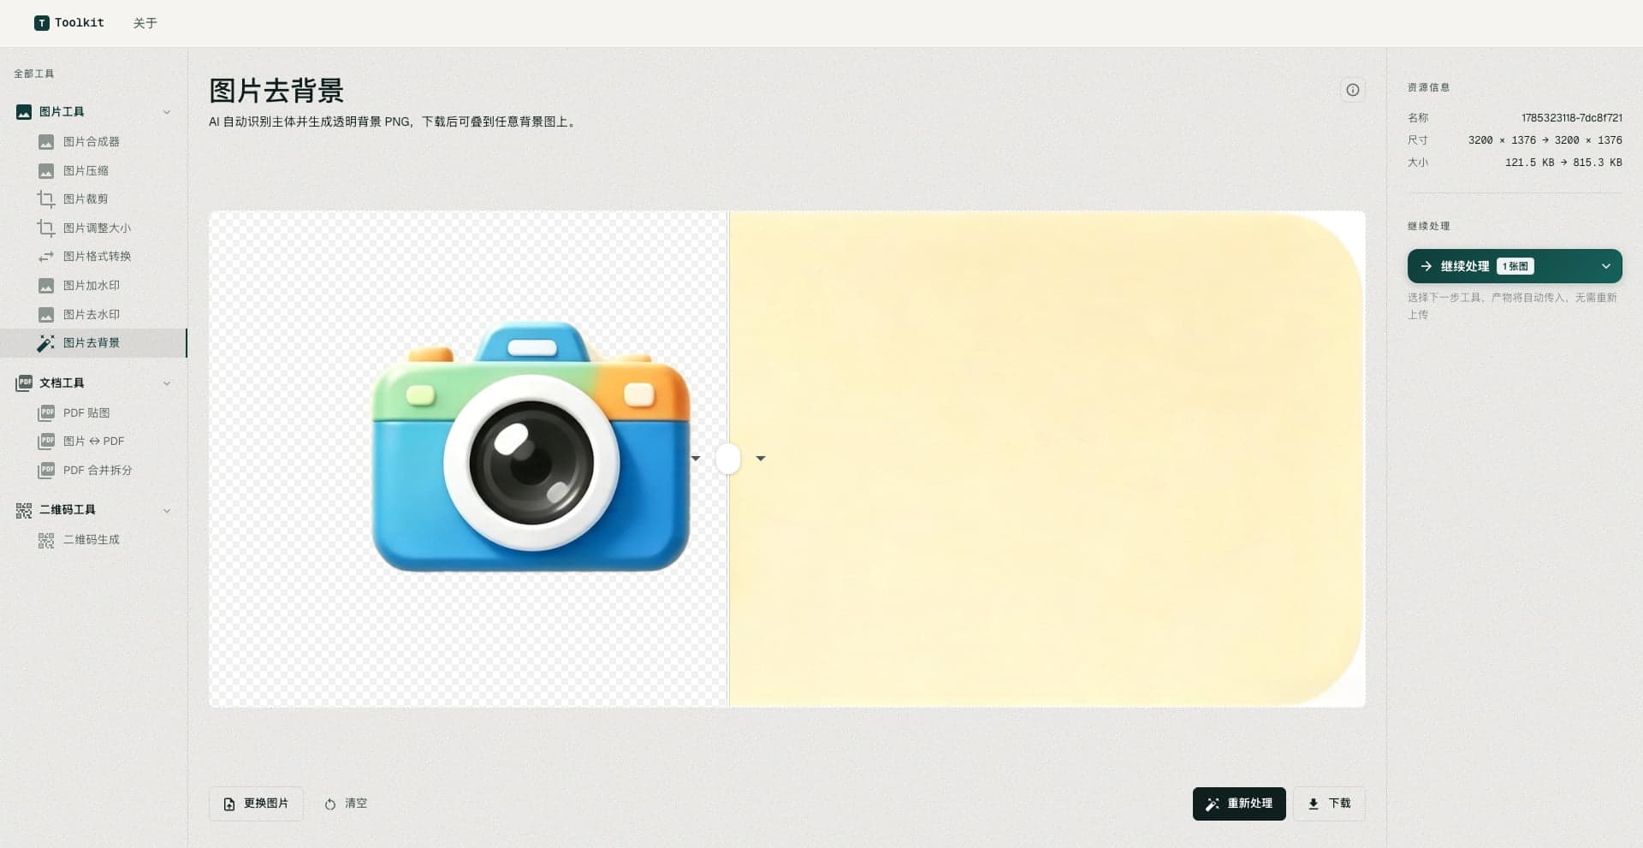Click the Toolkit logo icon
The image size is (1643, 848).
click(41, 23)
